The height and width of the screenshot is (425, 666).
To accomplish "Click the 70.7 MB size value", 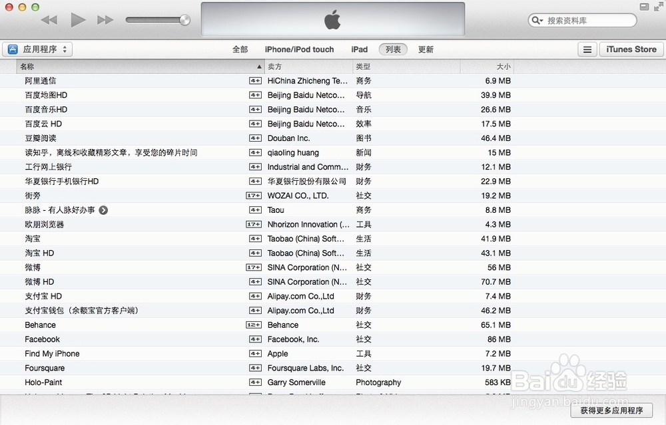I will pos(496,281).
